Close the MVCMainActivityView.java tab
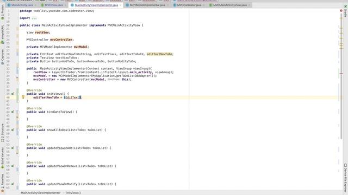 249,5
